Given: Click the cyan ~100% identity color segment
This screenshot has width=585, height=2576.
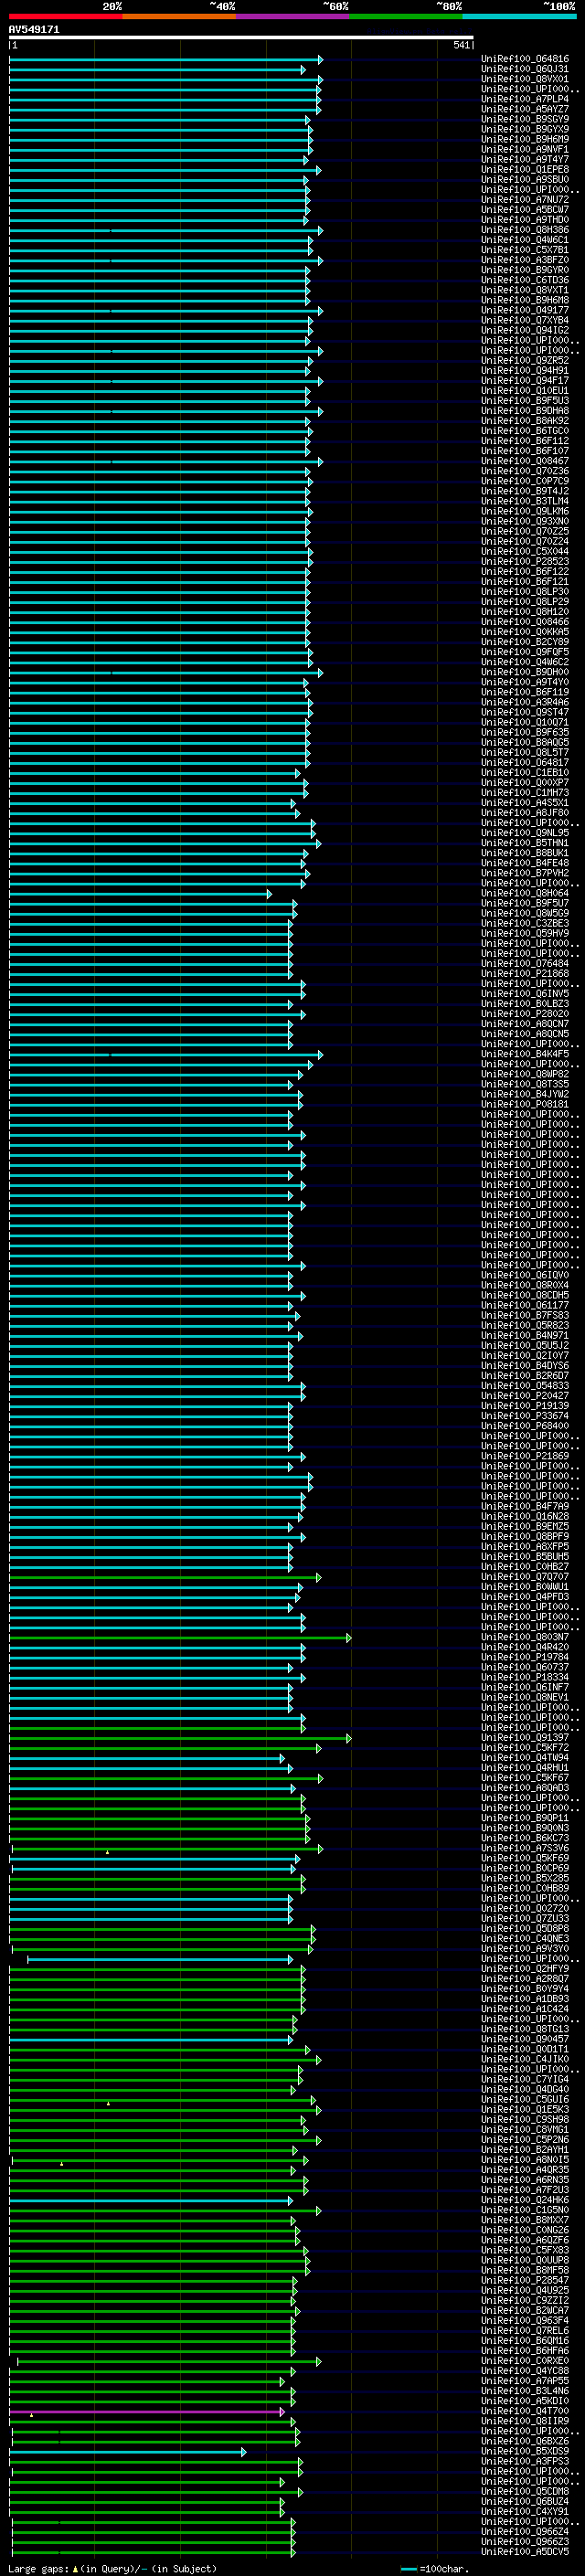Looking at the screenshot, I should pos(519,16).
